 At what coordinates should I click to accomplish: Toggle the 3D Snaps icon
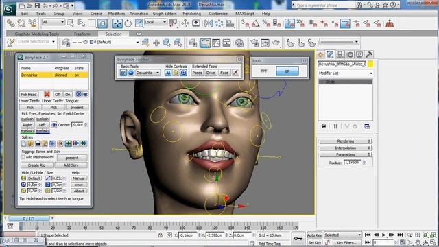tap(245, 23)
